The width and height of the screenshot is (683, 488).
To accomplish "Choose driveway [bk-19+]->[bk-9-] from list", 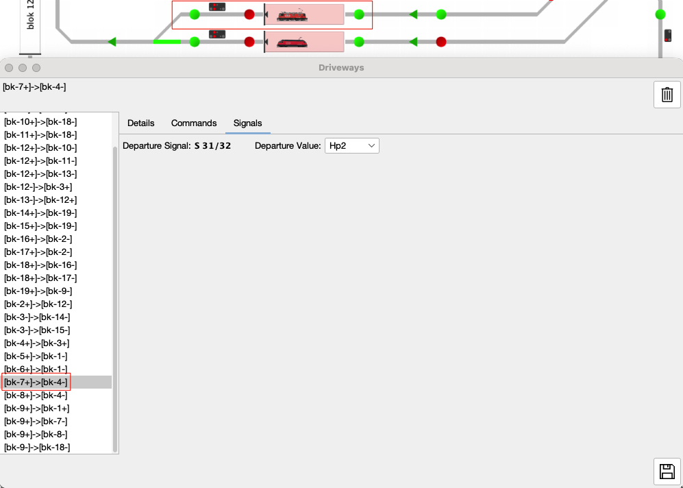I will (38, 291).
